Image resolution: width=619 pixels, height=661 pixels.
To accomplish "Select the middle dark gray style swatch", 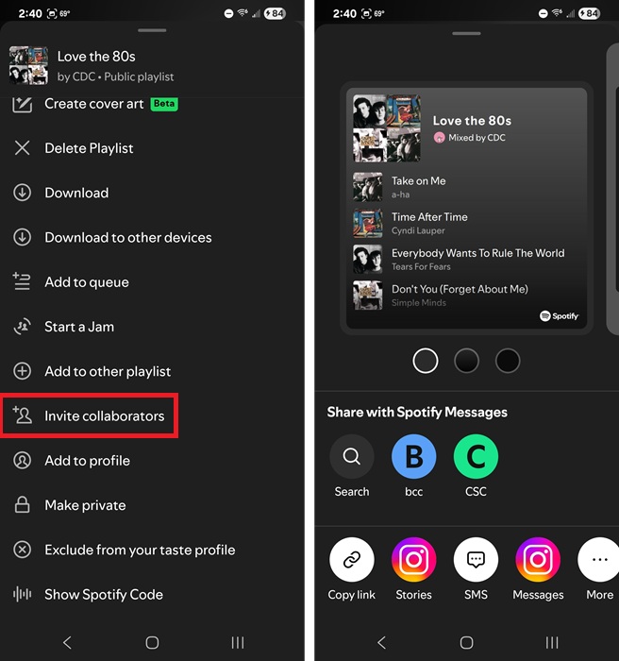I will click(466, 361).
